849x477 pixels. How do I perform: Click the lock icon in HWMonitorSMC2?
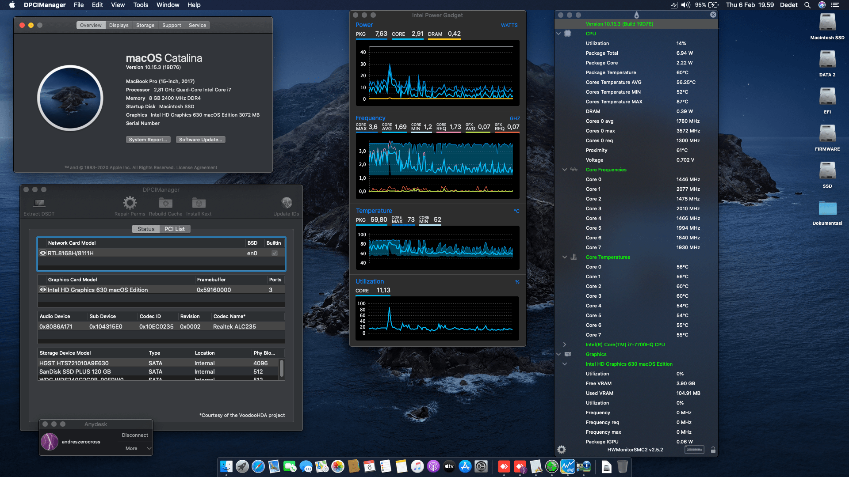713,450
